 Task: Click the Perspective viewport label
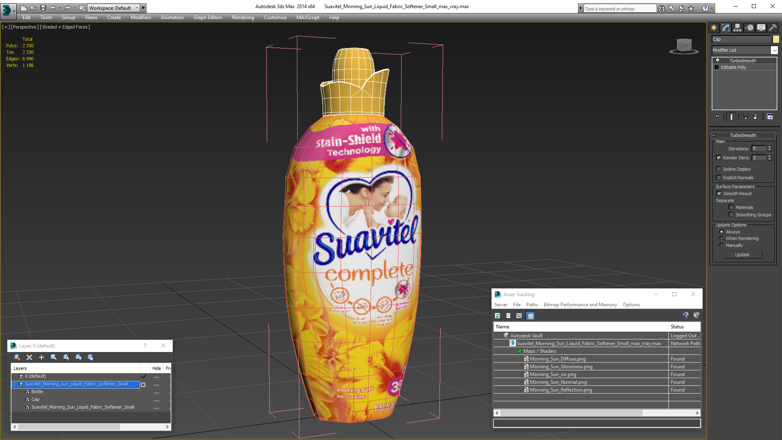point(25,27)
